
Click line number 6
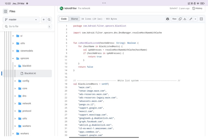67,43
